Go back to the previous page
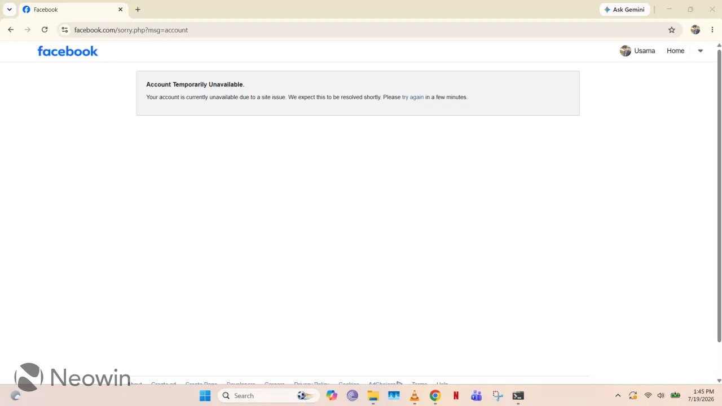The height and width of the screenshot is (406, 722). (x=11, y=30)
